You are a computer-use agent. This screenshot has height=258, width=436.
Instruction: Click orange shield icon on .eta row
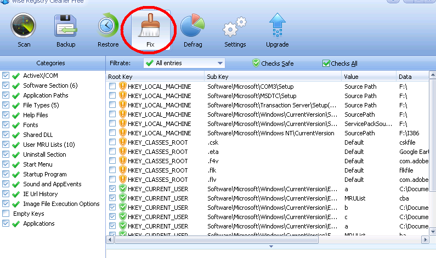click(123, 151)
